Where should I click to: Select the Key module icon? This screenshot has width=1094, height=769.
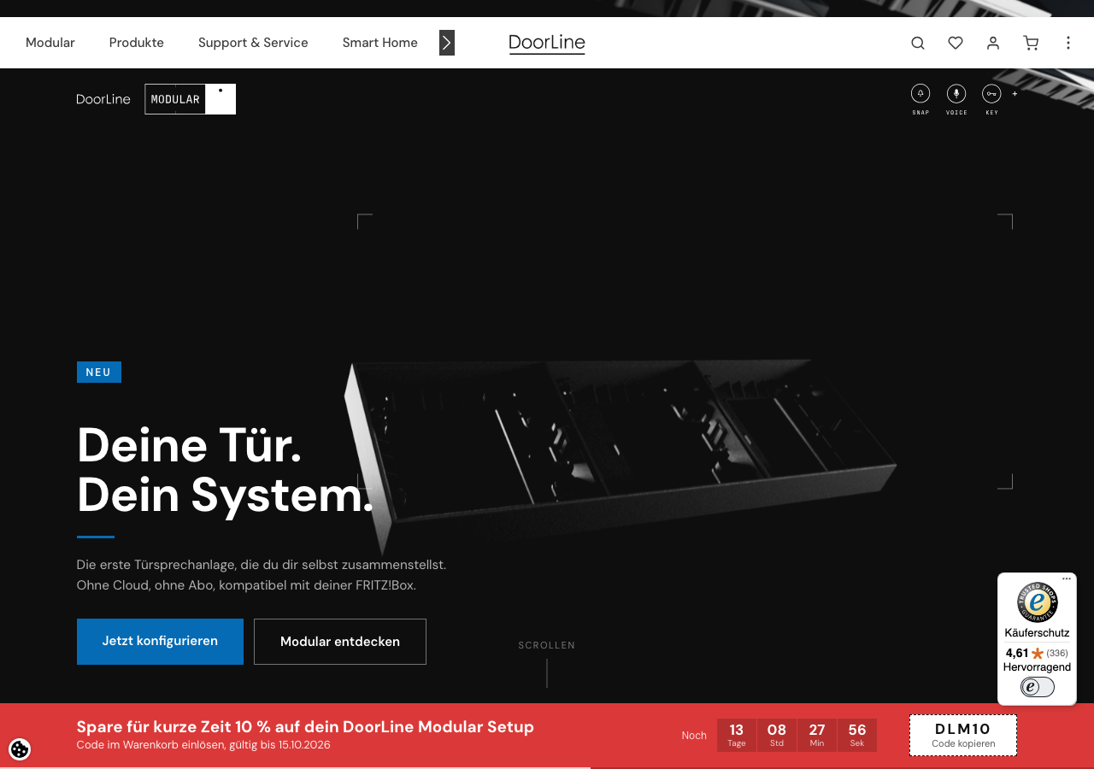991,93
